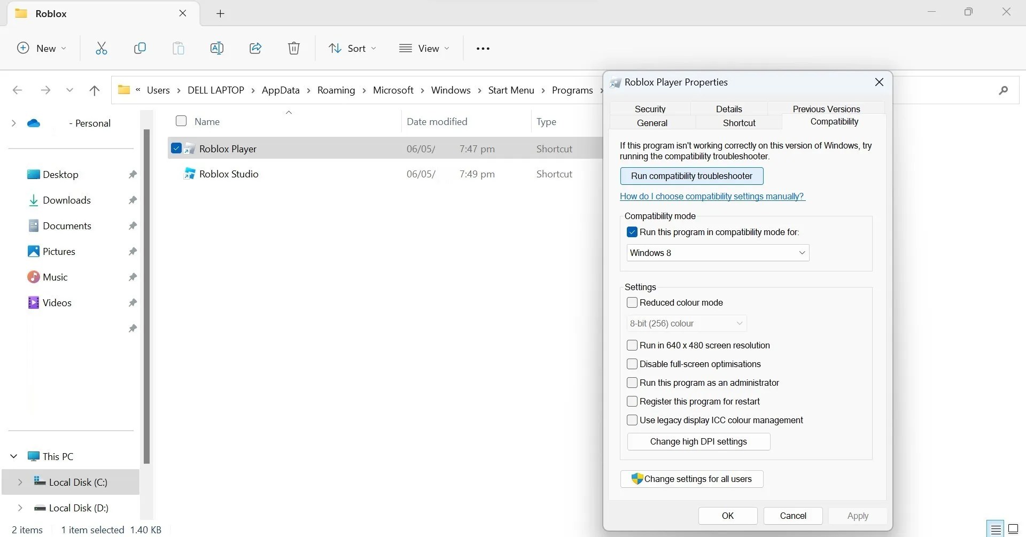1026x537 pixels.
Task: Open the See more ellipsis menu
Action: [x=483, y=49]
